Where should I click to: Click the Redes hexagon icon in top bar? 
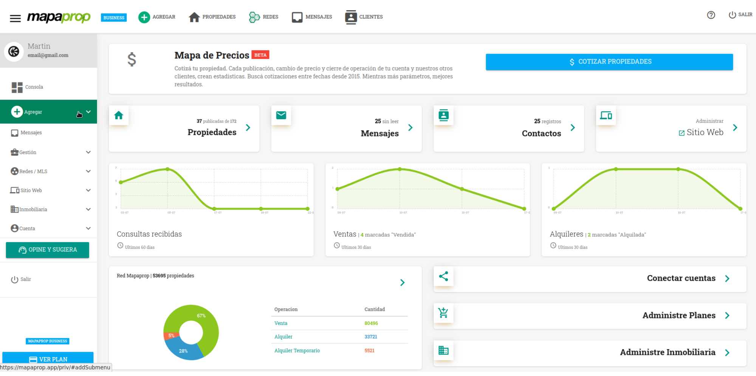pos(254,17)
